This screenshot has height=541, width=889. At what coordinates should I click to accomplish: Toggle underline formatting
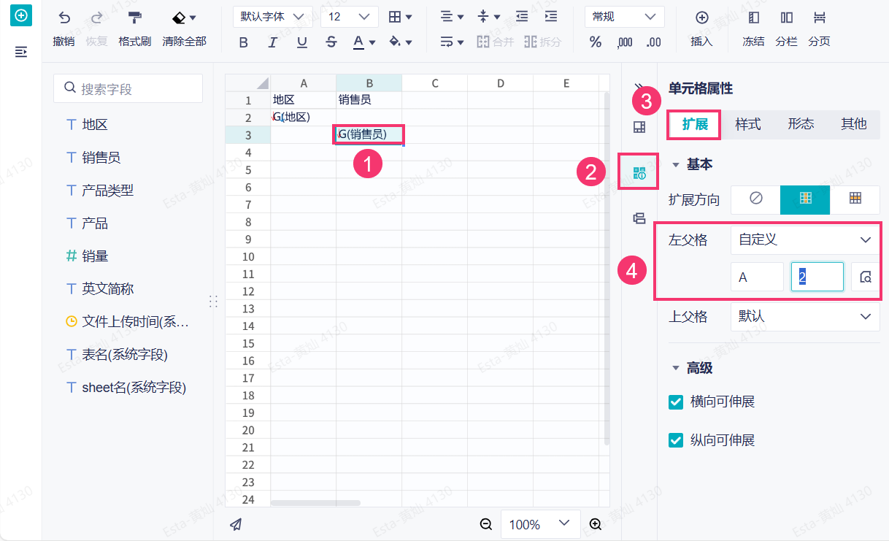pos(302,42)
